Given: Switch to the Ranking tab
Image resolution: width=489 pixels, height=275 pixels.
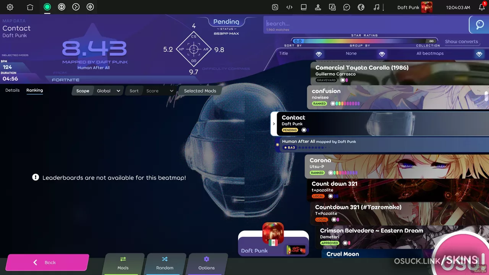Looking at the screenshot, I should [x=34, y=91].
